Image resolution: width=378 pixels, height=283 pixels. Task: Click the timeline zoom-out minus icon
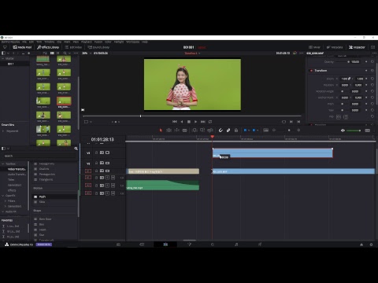click(x=274, y=130)
